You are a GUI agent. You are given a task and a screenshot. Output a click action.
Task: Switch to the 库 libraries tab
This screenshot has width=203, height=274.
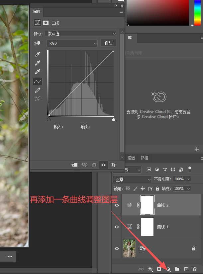coord(130,38)
